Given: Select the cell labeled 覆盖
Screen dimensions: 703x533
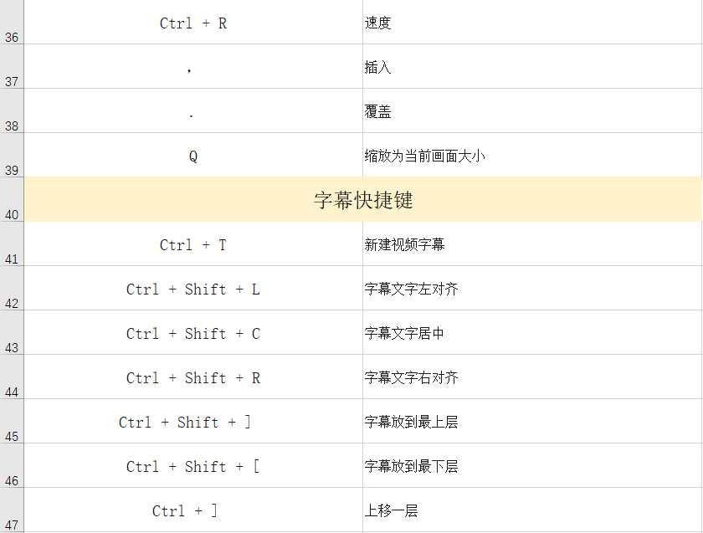Looking at the screenshot, I should pyautogui.click(x=531, y=112).
